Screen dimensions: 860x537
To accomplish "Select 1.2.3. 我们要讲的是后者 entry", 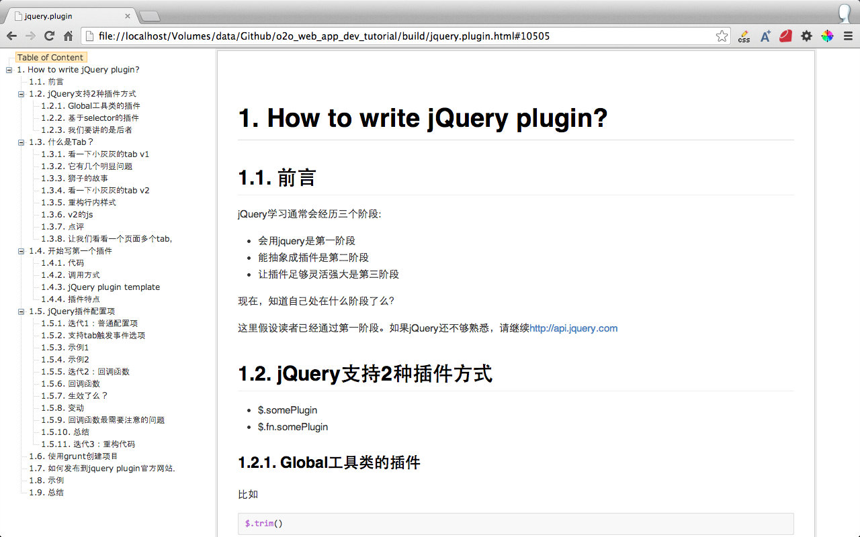I will (x=87, y=130).
